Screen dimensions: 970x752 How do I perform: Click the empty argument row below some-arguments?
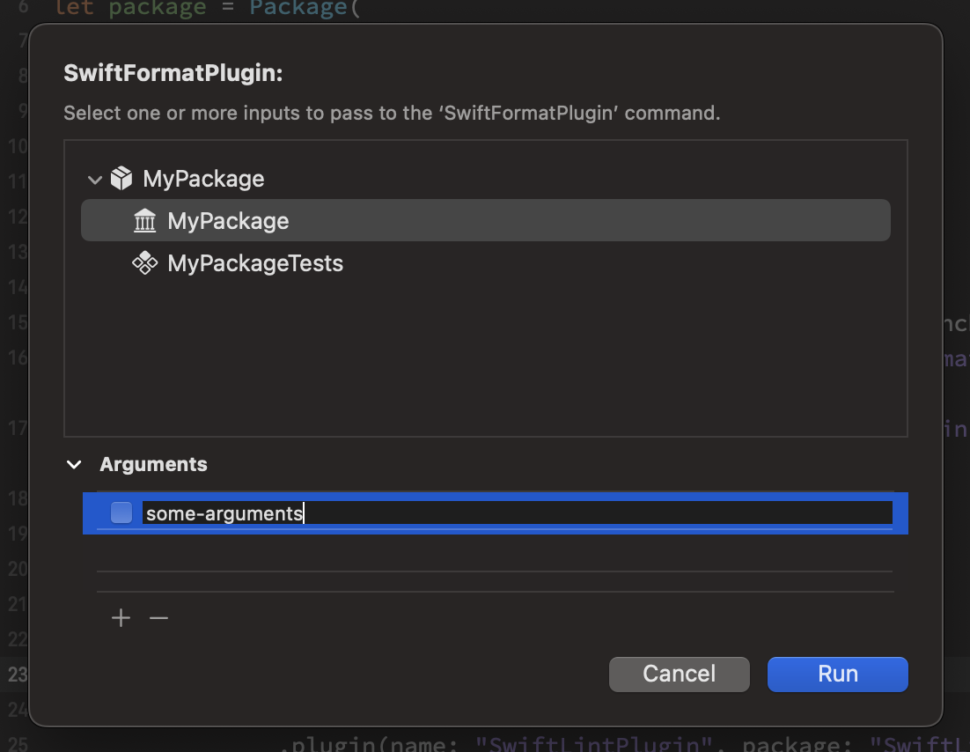(495, 553)
